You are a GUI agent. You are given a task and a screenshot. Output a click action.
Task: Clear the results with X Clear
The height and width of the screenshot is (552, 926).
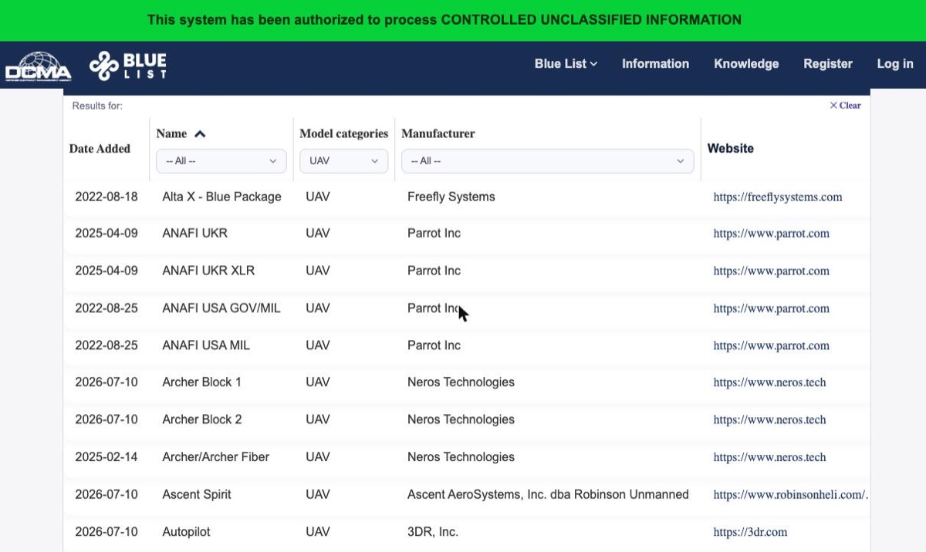(x=845, y=106)
